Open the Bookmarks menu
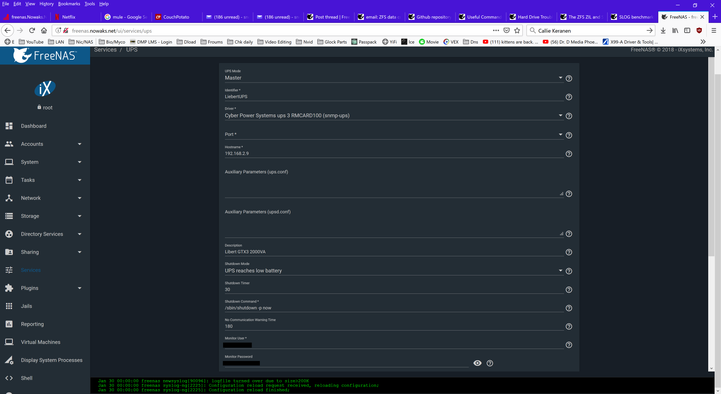721x394 pixels. pyautogui.click(x=69, y=4)
